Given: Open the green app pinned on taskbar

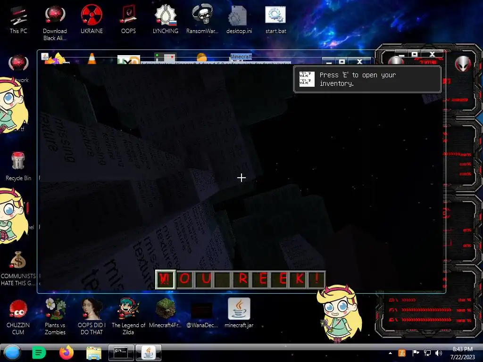Looking at the screenshot, I should coord(39,353).
